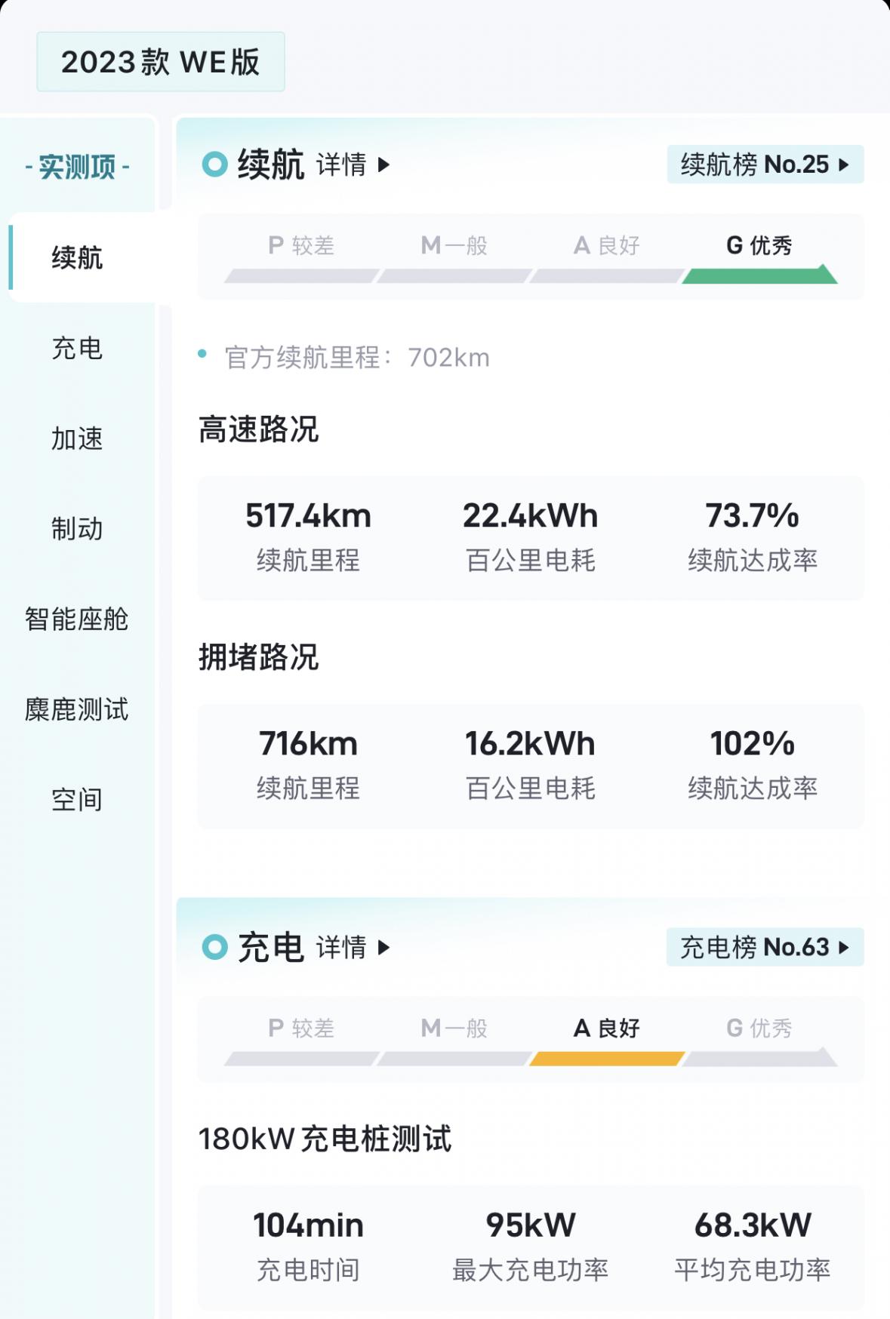The width and height of the screenshot is (890, 1319).
Task: Click the 517.4km 续航里程 stat
Action: [x=308, y=537]
